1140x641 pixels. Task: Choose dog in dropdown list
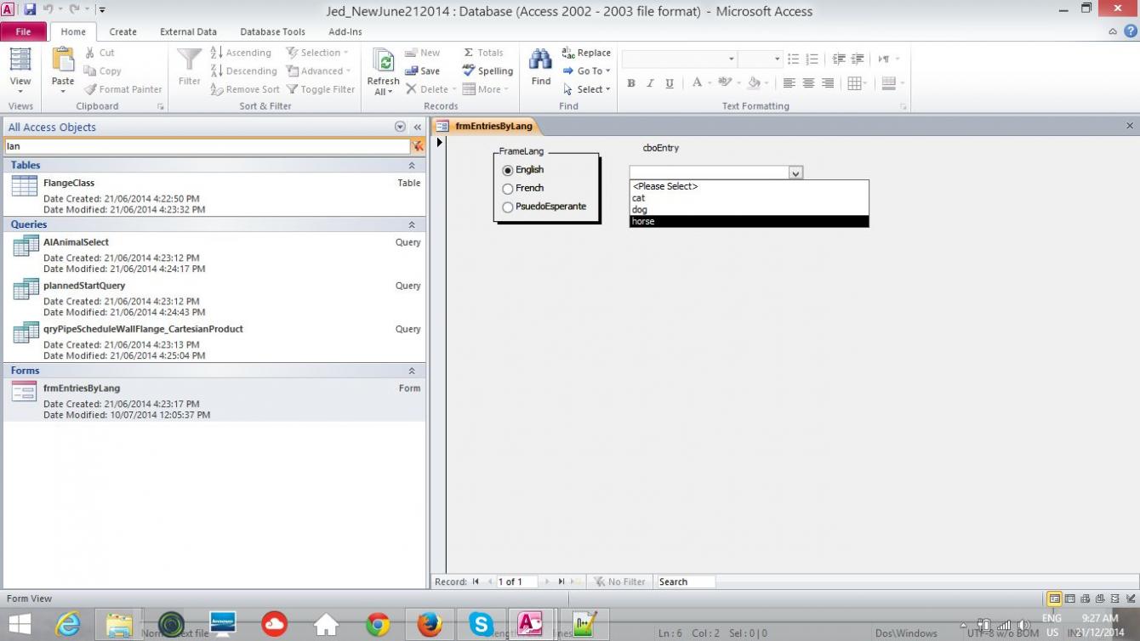pos(749,210)
